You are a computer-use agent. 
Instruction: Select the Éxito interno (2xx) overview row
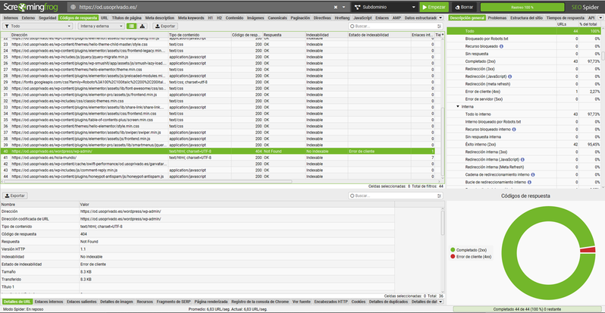point(524,144)
